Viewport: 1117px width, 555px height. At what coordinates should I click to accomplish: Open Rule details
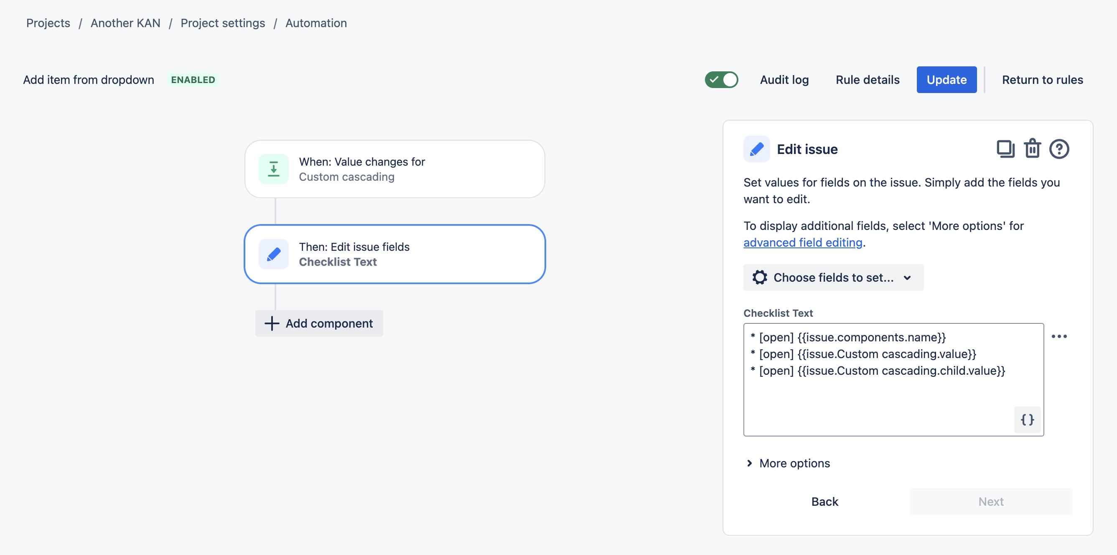pyautogui.click(x=867, y=80)
